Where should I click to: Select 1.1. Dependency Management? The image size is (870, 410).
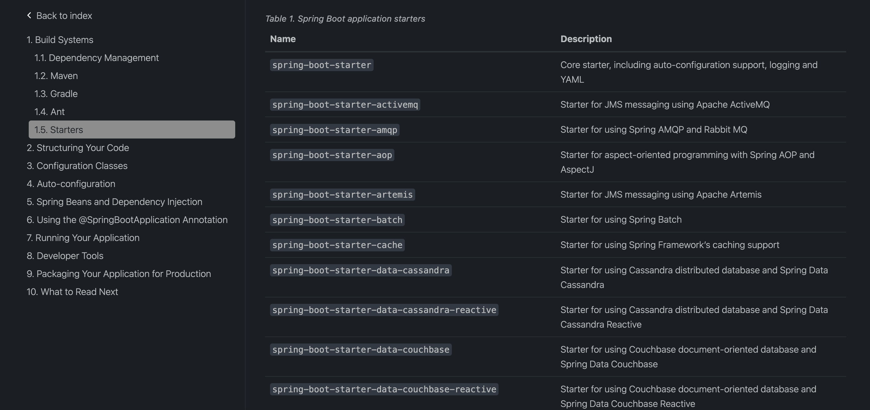96,57
